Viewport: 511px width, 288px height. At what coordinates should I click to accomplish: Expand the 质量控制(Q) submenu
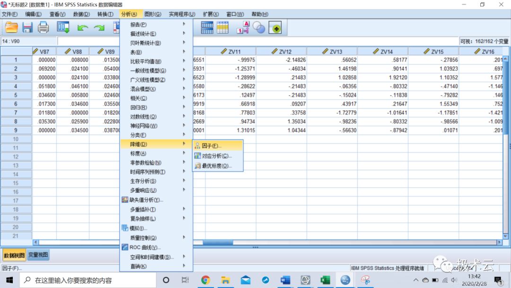(156, 238)
